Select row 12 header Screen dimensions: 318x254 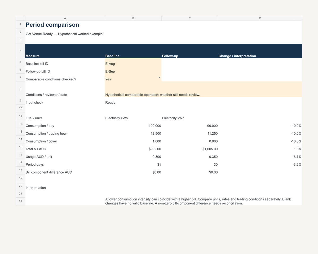pyautogui.click(x=20, y=124)
